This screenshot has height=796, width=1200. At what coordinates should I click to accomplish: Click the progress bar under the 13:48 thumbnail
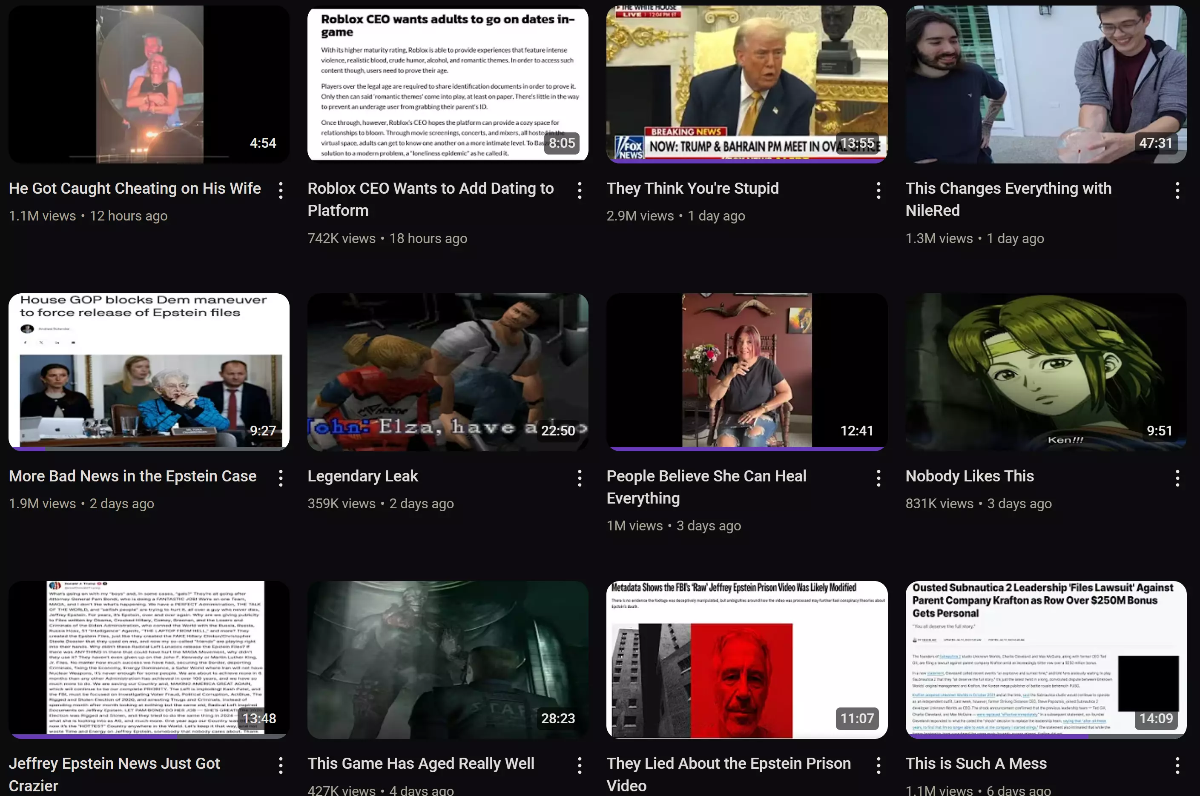click(149, 736)
